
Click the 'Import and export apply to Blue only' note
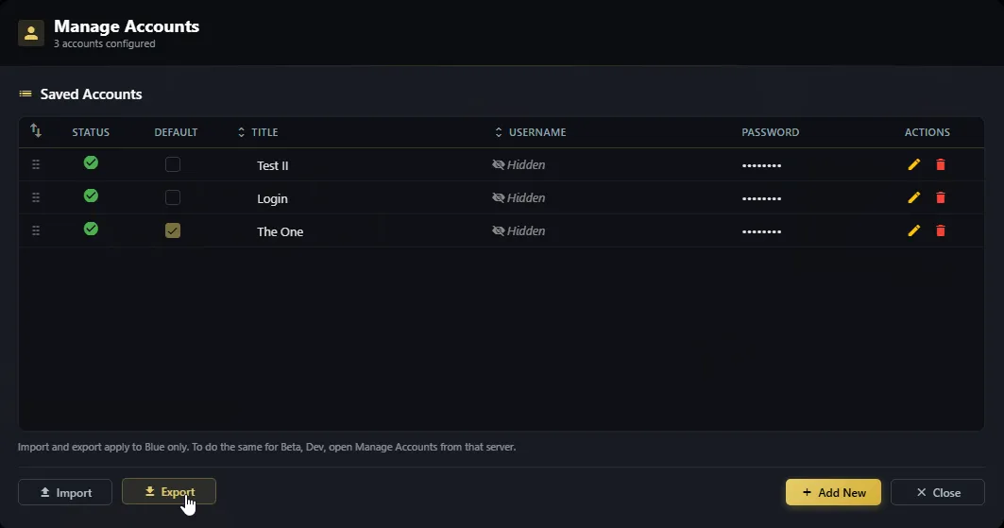click(x=266, y=447)
